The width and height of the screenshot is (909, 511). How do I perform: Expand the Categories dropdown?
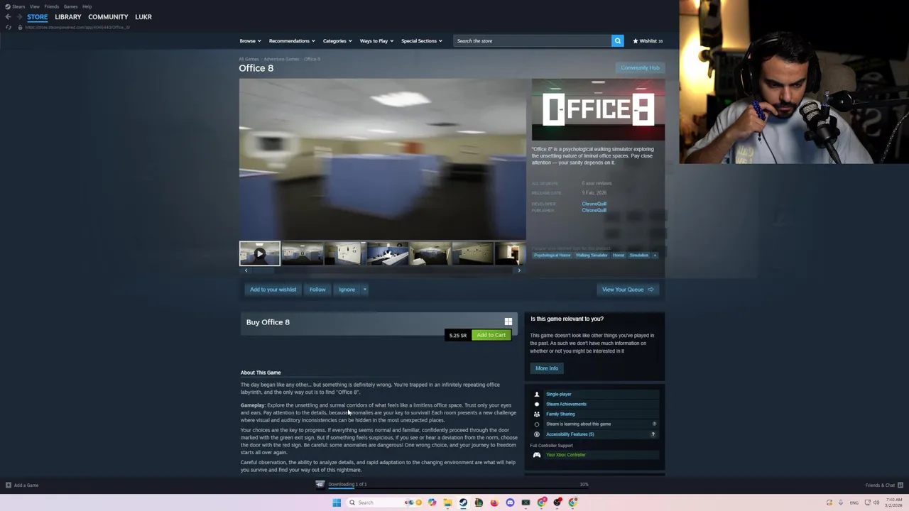337,41
